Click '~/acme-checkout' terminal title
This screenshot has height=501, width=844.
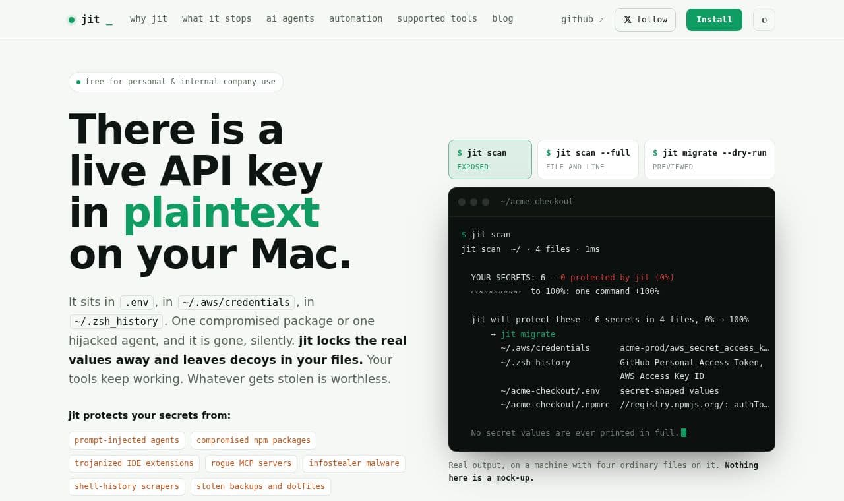[x=537, y=202]
